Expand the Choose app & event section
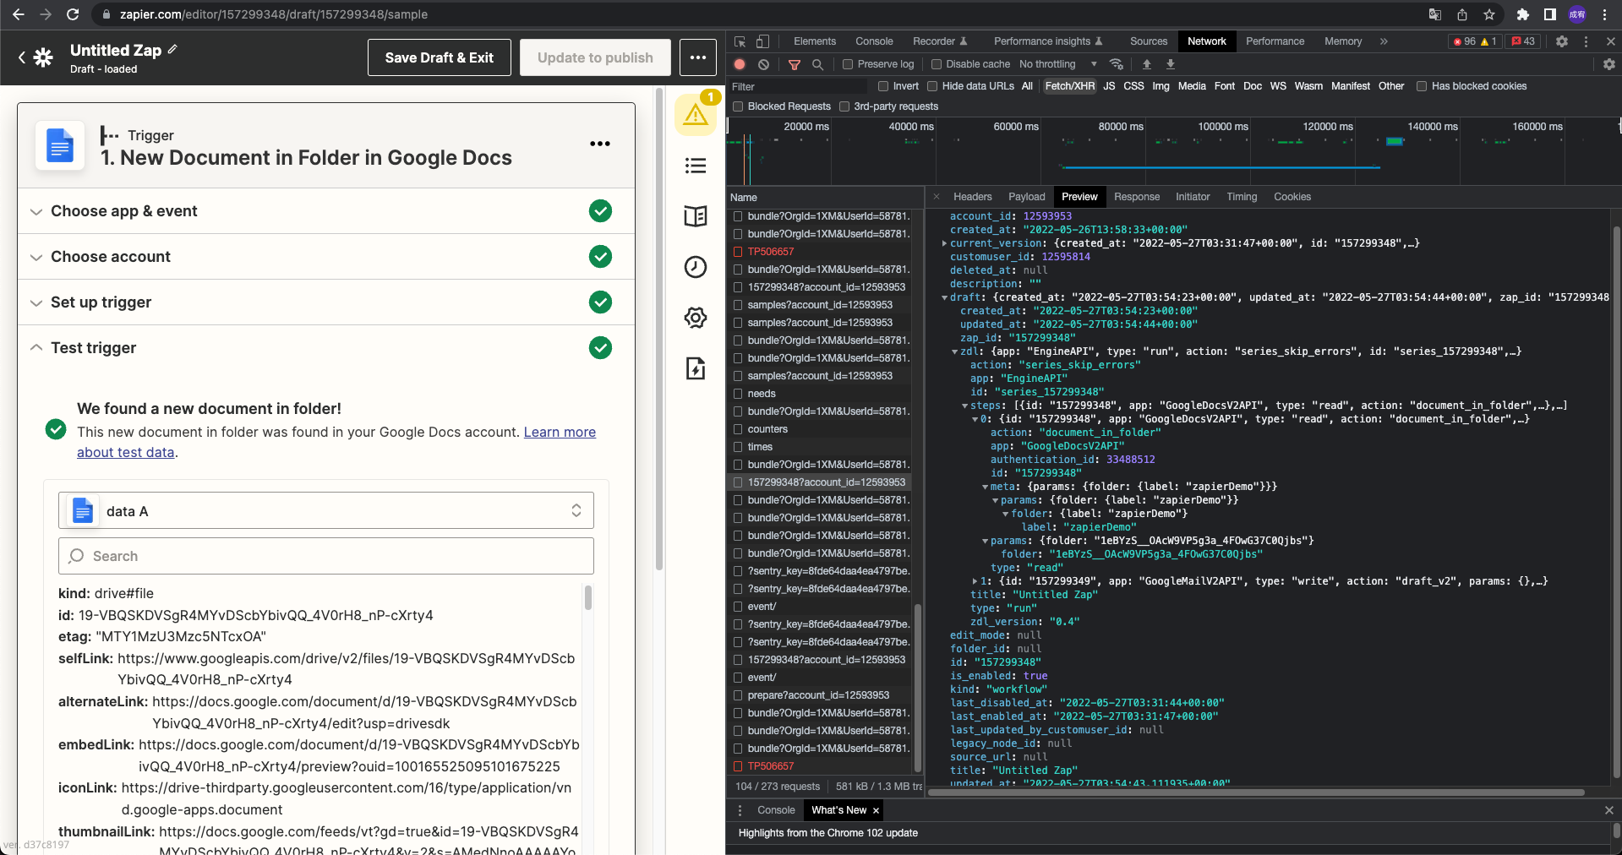 point(123,211)
